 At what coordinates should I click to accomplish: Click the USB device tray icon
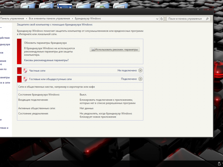[219, 164]
